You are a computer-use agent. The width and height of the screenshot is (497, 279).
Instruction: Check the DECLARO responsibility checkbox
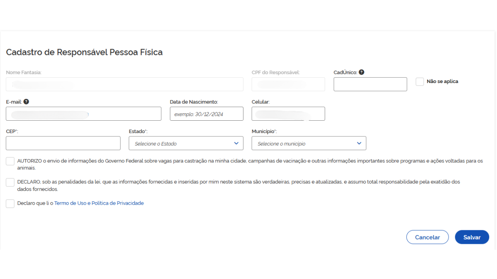(x=10, y=182)
